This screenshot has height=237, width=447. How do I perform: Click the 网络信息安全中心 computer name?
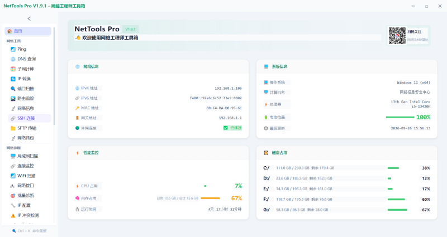pyautogui.click(x=415, y=92)
